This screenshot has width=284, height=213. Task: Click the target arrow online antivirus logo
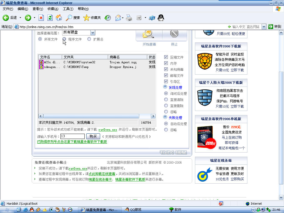coord(205,174)
